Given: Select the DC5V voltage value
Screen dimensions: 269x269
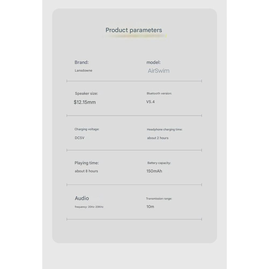Looking at the screenshot, I should tap(80, 138).
